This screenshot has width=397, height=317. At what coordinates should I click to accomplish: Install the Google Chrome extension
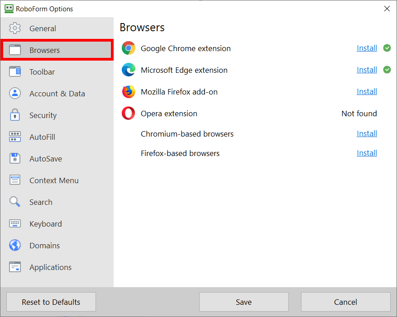[x=367, y=48]
